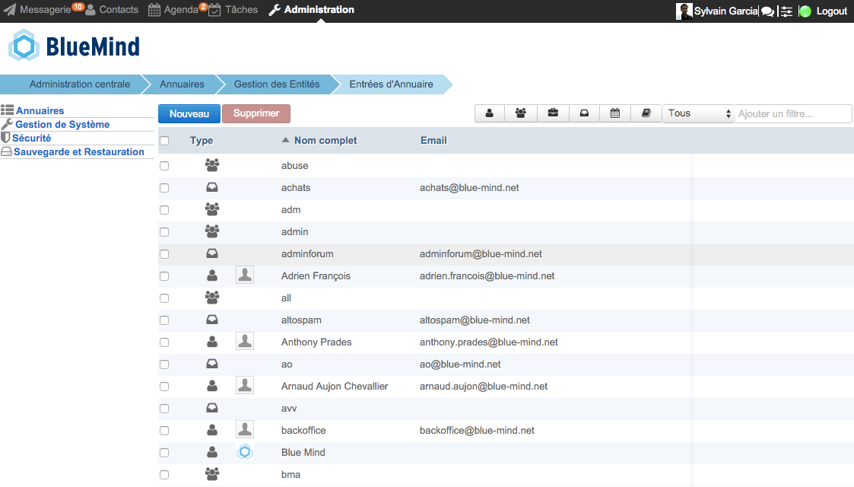Tick the admin row checkbox

tap(164, 232)
